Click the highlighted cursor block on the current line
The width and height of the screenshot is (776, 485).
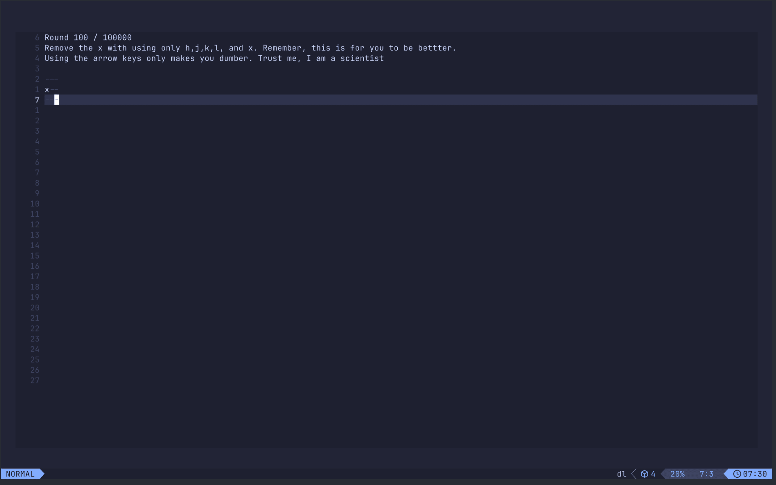57,100
